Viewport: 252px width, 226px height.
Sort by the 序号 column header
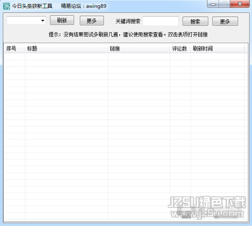pos(14,49)
